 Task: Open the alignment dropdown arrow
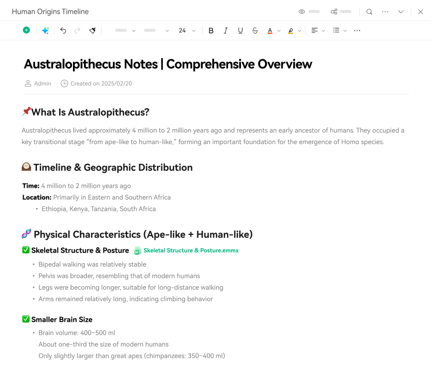pos(324,31)
